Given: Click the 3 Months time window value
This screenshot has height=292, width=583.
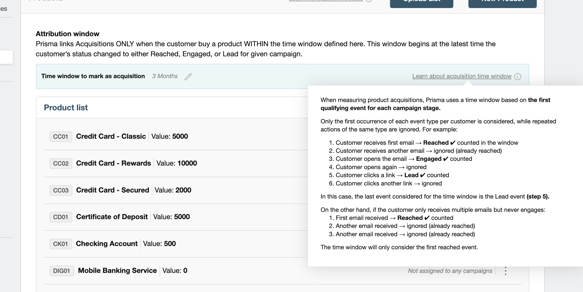Looking at the screenshot, I should click(165, 76).
